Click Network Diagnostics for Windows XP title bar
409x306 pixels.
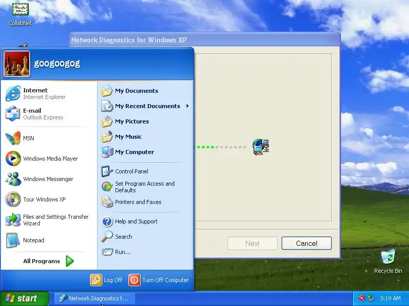(205, 40)
